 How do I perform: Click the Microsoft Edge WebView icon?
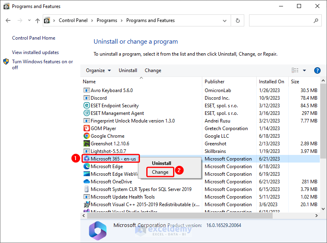(86, 174)
